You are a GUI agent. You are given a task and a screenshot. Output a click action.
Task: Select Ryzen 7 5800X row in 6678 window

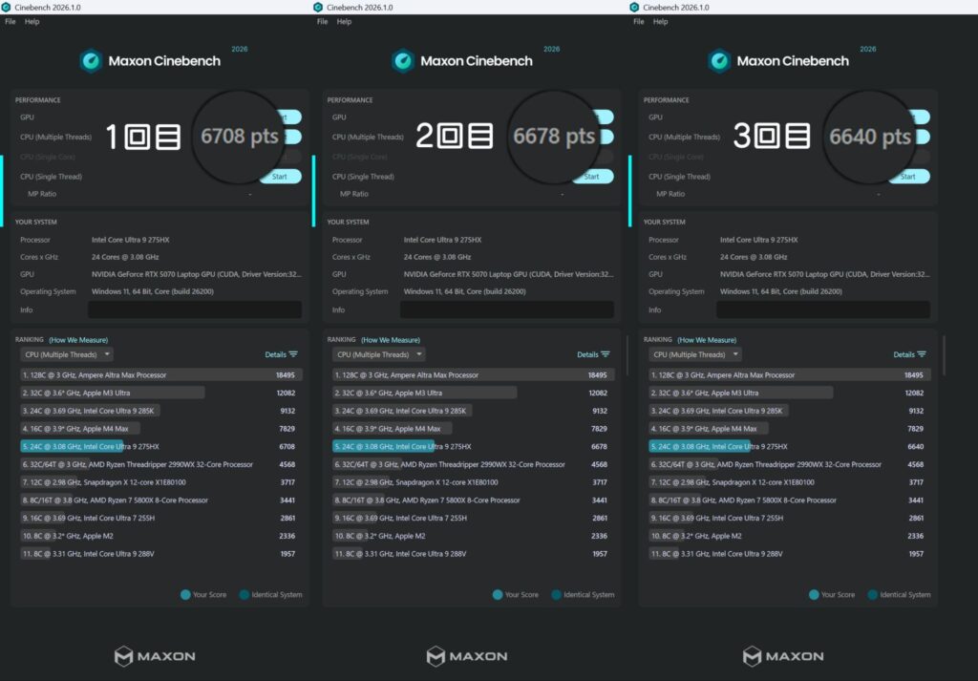pyautogui.click(x=473, y=500)
